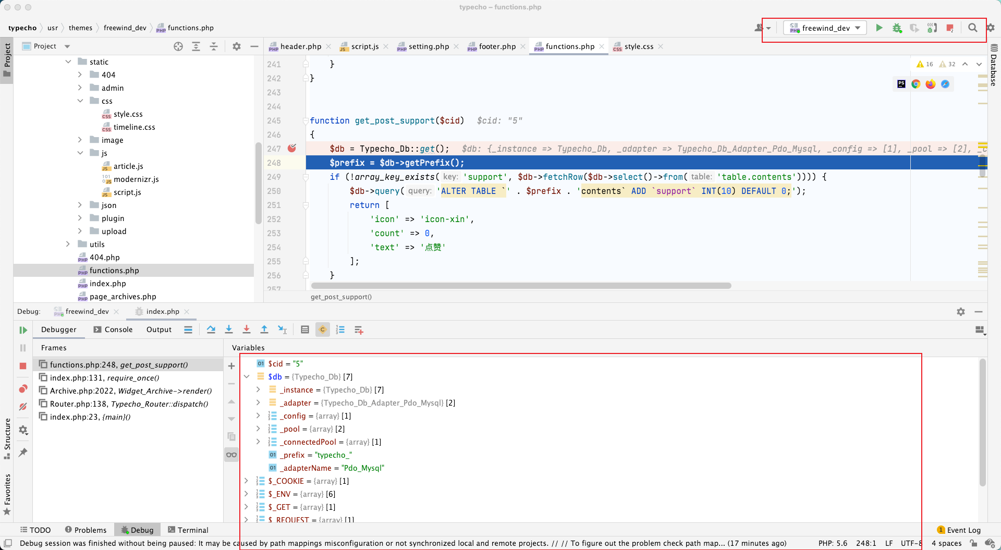Expand the _adapter variable node
The image size is (1001, 550).
click(258, 402)
